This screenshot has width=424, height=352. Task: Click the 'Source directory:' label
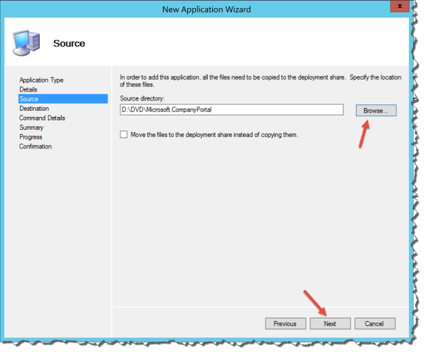coord(142,98)
